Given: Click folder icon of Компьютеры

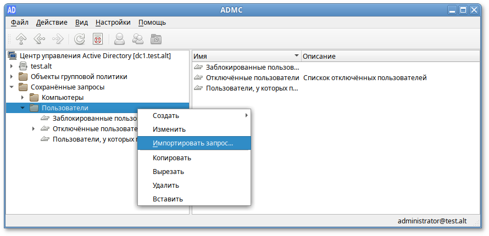Looking at the screenshot, I should (34, 98).
